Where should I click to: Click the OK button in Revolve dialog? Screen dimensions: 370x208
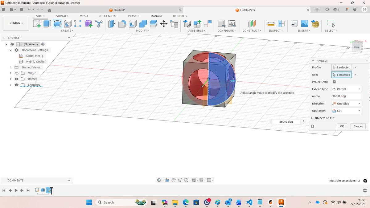(x=342, y=126)
